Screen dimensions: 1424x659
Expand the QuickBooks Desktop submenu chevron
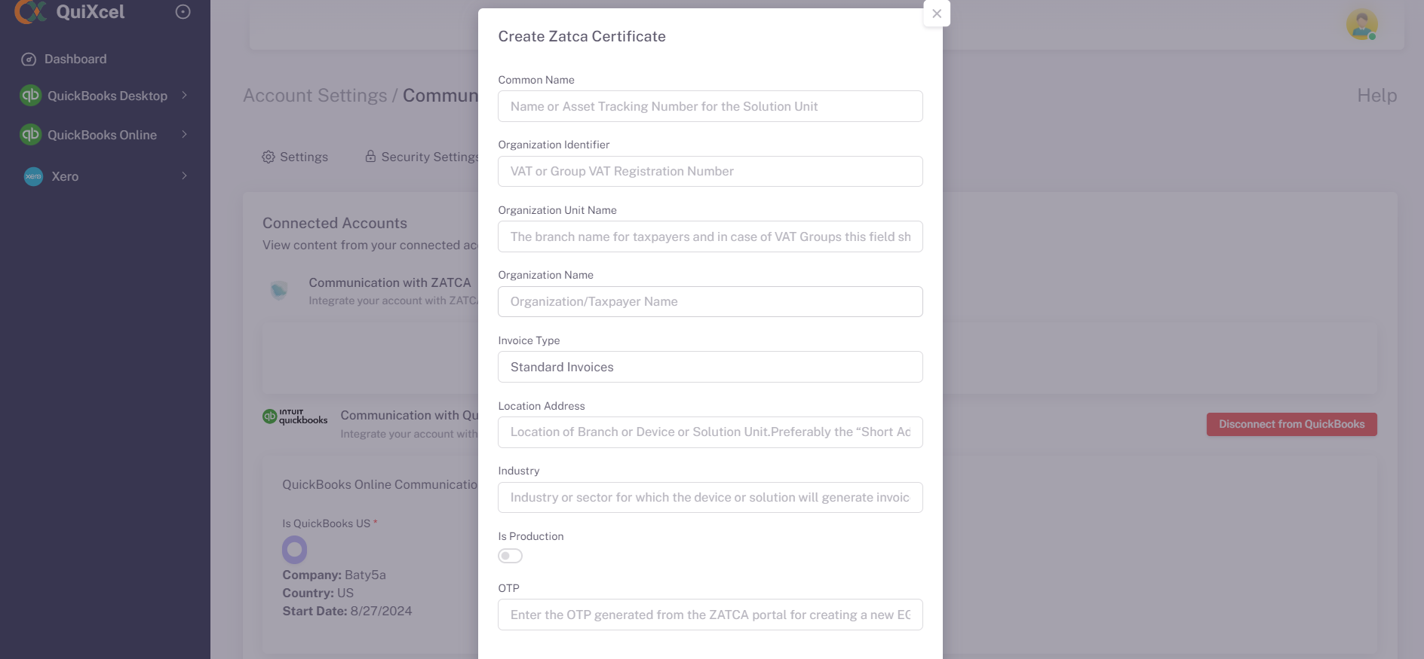click(184, 96)
